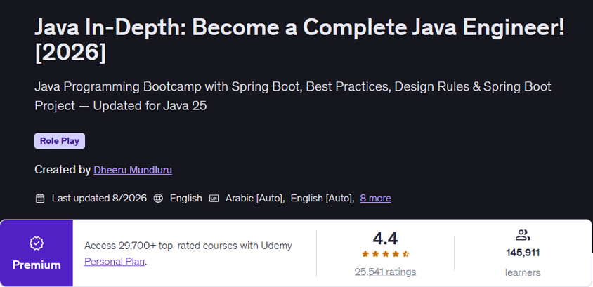593x287 pixels.
Task: Click the 'English [Auto],' caption text
Action: [322, 198]
